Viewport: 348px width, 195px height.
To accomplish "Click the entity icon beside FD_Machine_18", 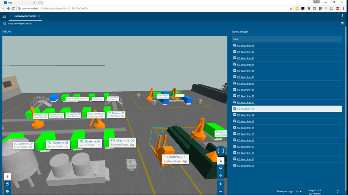I will coord(235,153).
